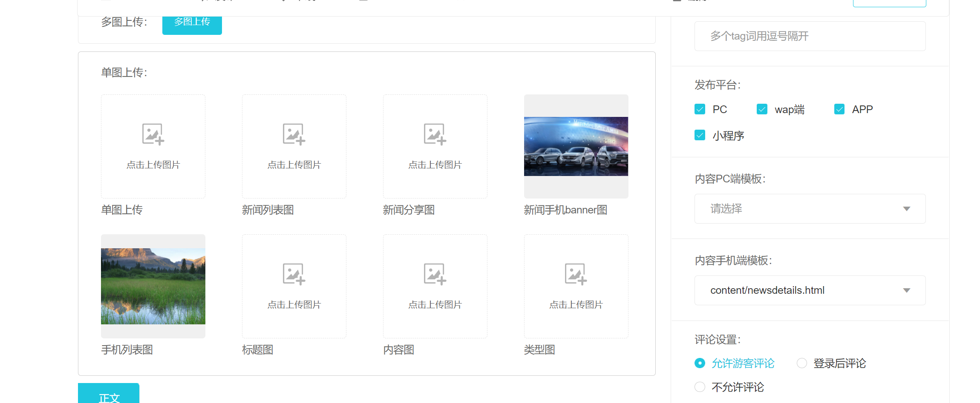This screenshot has height=403, width=980.
Task: Upload image in 新闻列表图 slot
Action: pyautogui.click(x=294, y=146)
